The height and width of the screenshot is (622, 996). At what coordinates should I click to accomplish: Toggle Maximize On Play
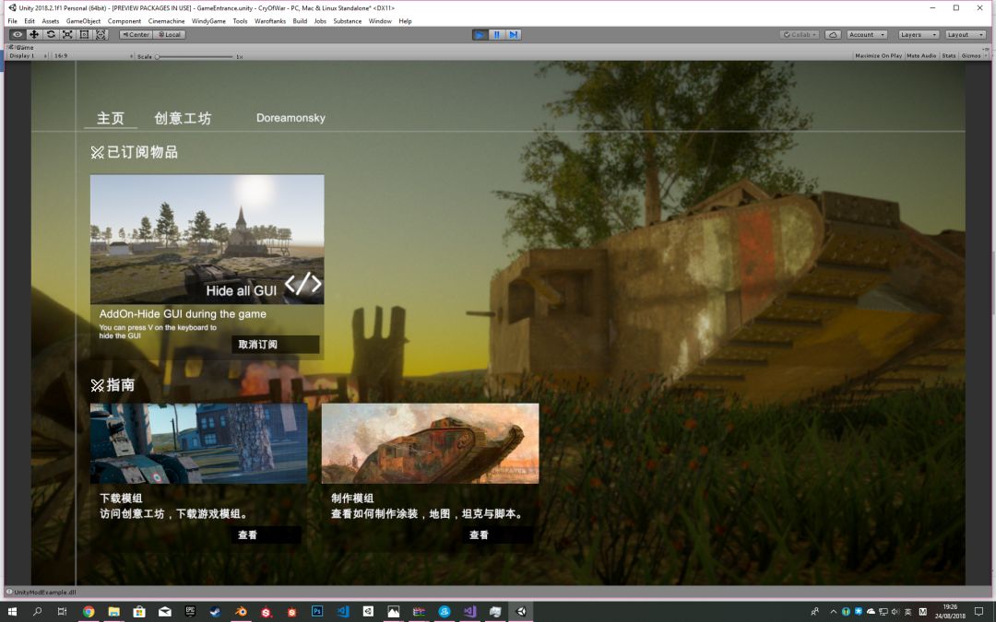tap(878, 56)
